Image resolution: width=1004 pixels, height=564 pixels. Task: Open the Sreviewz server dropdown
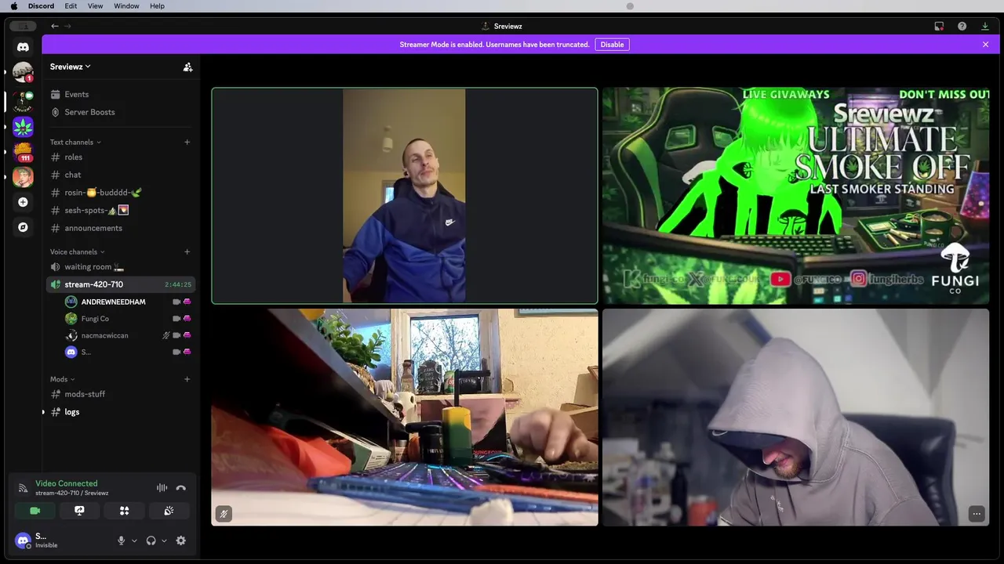(x=71, y=67)
